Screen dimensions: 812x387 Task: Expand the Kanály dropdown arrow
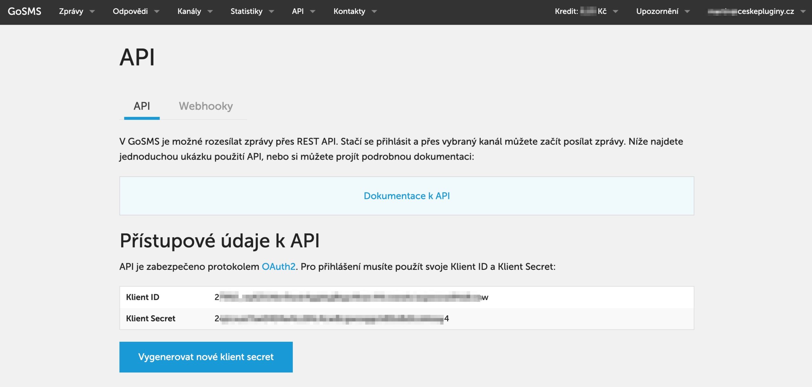(x=210, y=12)
